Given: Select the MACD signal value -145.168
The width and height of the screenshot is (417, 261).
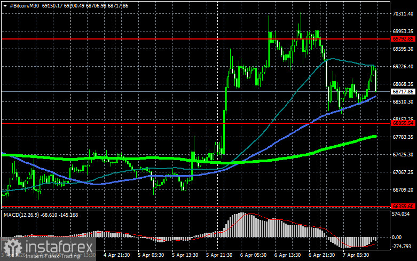Looking at the screenshot, I should (68, 215).
